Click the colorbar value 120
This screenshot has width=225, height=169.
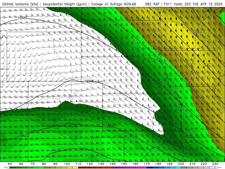pos(90,164)
